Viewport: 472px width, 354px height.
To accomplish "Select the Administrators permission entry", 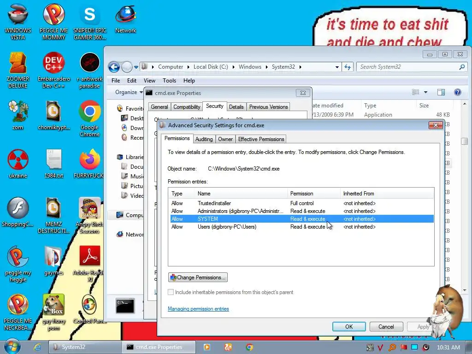I will tap(302, 211).
